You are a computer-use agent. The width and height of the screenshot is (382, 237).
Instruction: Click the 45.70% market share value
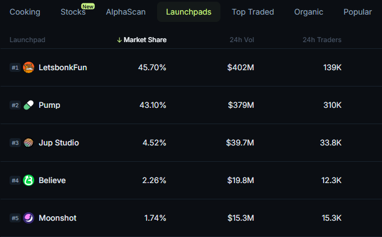coord(152,67)
